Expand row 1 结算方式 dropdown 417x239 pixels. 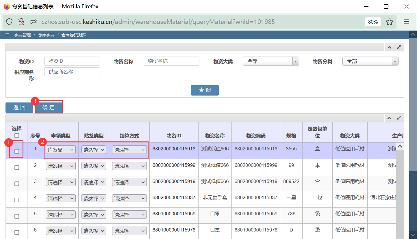[x=129, y=150]
